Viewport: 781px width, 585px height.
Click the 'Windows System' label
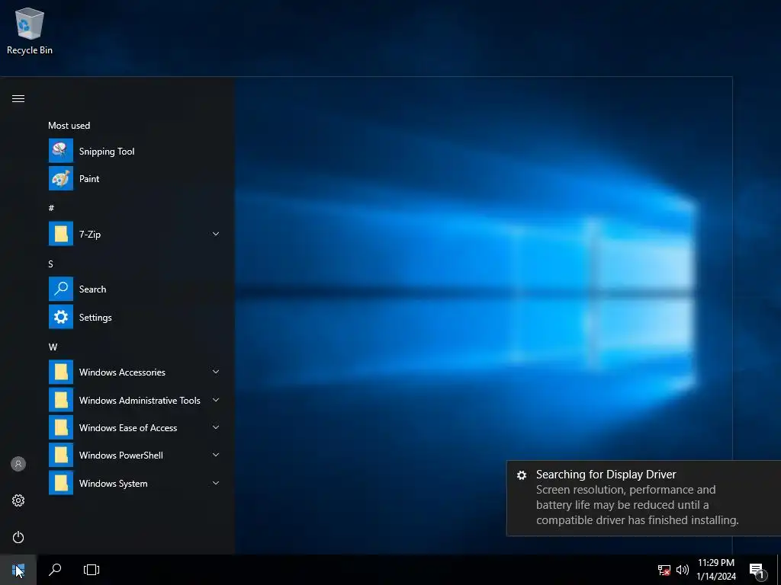[113, 484]
